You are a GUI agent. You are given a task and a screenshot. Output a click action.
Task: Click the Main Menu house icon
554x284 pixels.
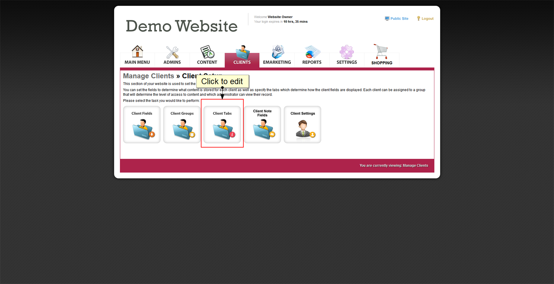(x=137, y=52)
